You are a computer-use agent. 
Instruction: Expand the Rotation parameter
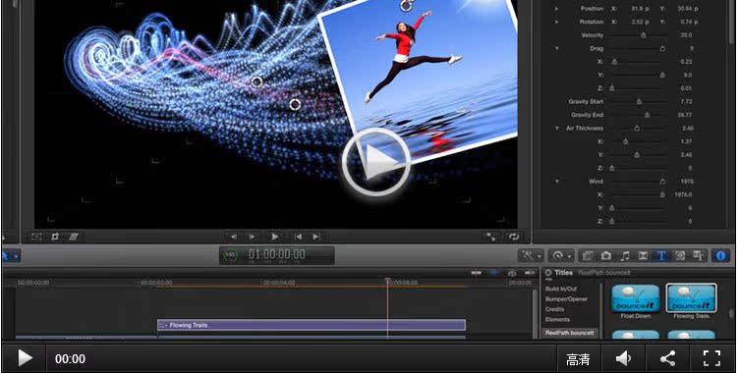pyautogui.click(x=557, y=22)
